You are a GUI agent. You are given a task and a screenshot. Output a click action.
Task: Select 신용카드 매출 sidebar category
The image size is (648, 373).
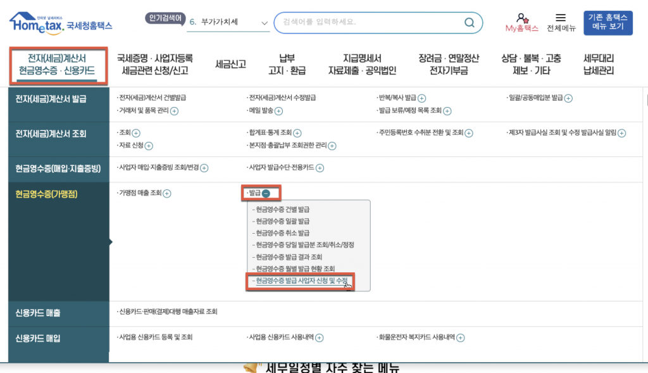(59, 313)
